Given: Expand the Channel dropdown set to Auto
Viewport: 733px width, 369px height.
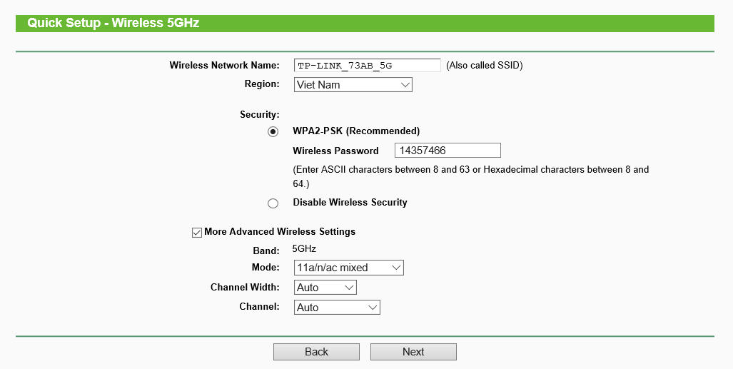Looking at the screenshot, I should click(x=337, y=308).
